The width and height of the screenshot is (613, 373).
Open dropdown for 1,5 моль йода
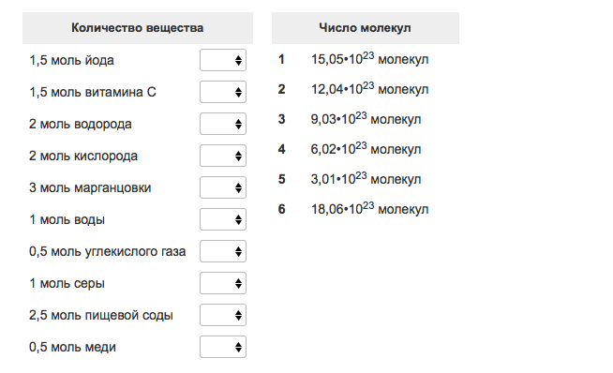point(223,60)
